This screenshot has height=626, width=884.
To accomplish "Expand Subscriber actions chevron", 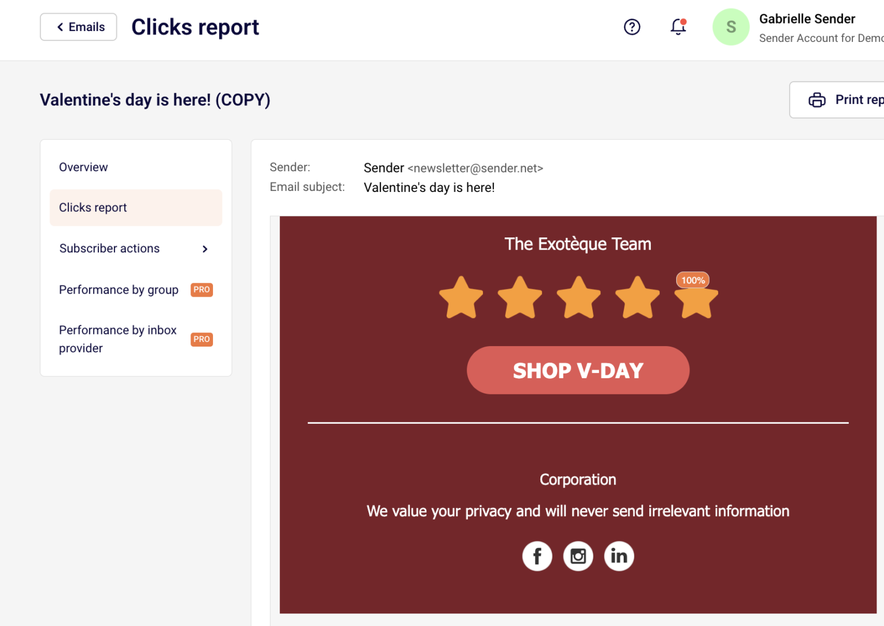I will click(x=205, y=249).
